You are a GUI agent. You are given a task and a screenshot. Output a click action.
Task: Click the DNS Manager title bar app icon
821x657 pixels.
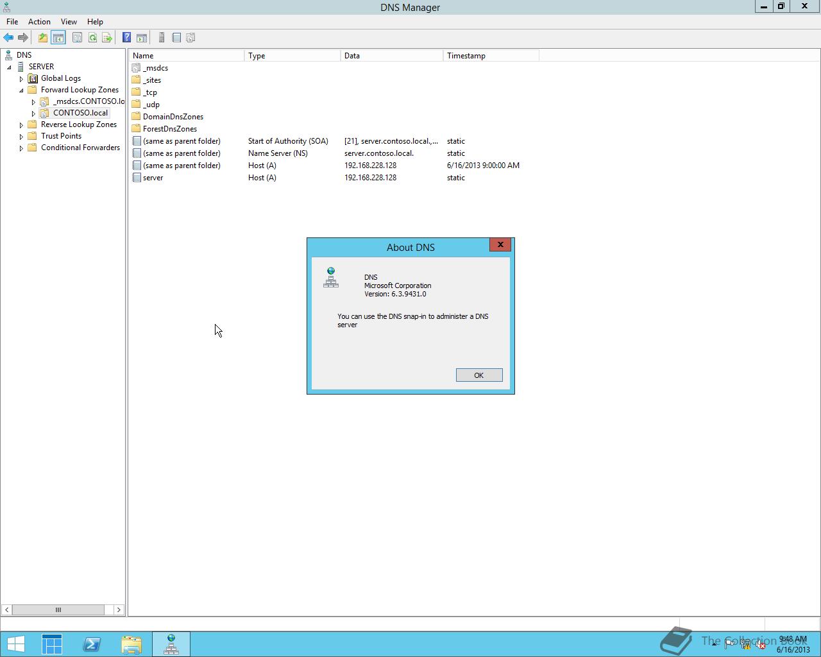(x=7, y=7)
